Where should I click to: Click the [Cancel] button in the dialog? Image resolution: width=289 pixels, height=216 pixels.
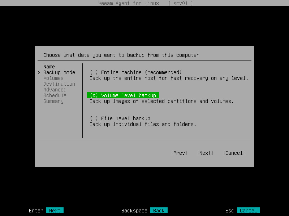(x=234, y=153)
